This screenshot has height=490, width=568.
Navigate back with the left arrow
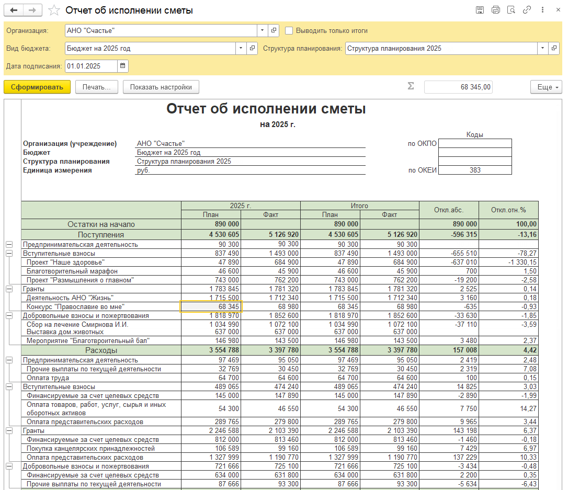coord(13,9)
